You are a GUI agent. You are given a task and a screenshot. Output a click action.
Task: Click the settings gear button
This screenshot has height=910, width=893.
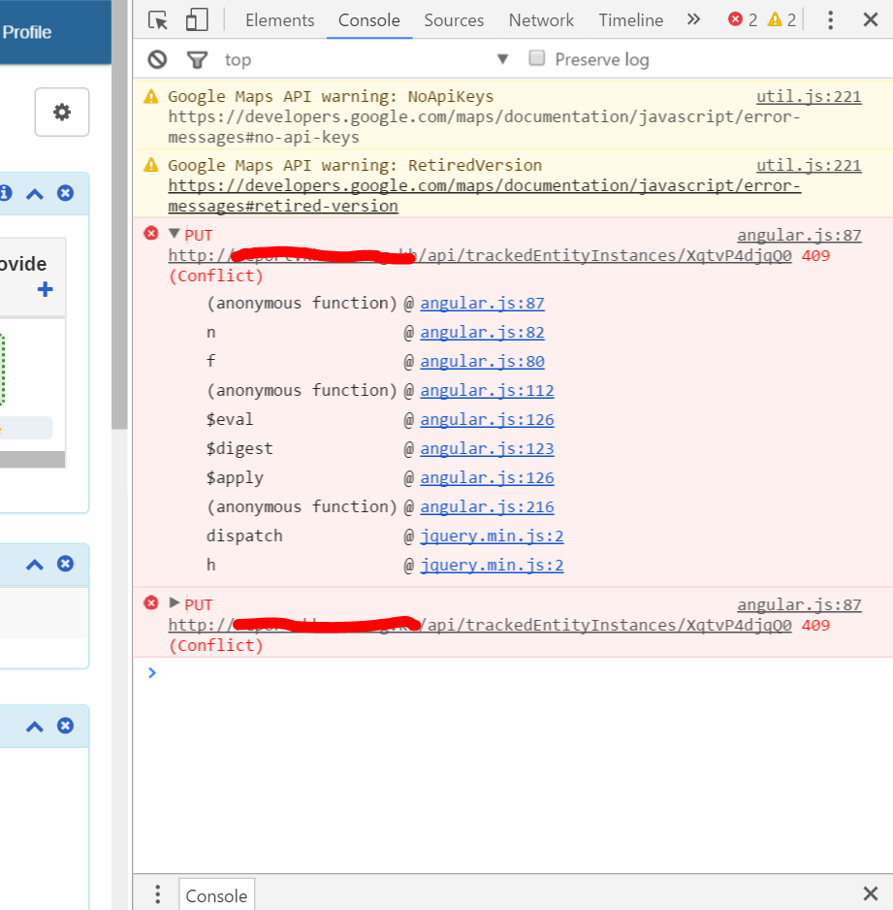62,113
